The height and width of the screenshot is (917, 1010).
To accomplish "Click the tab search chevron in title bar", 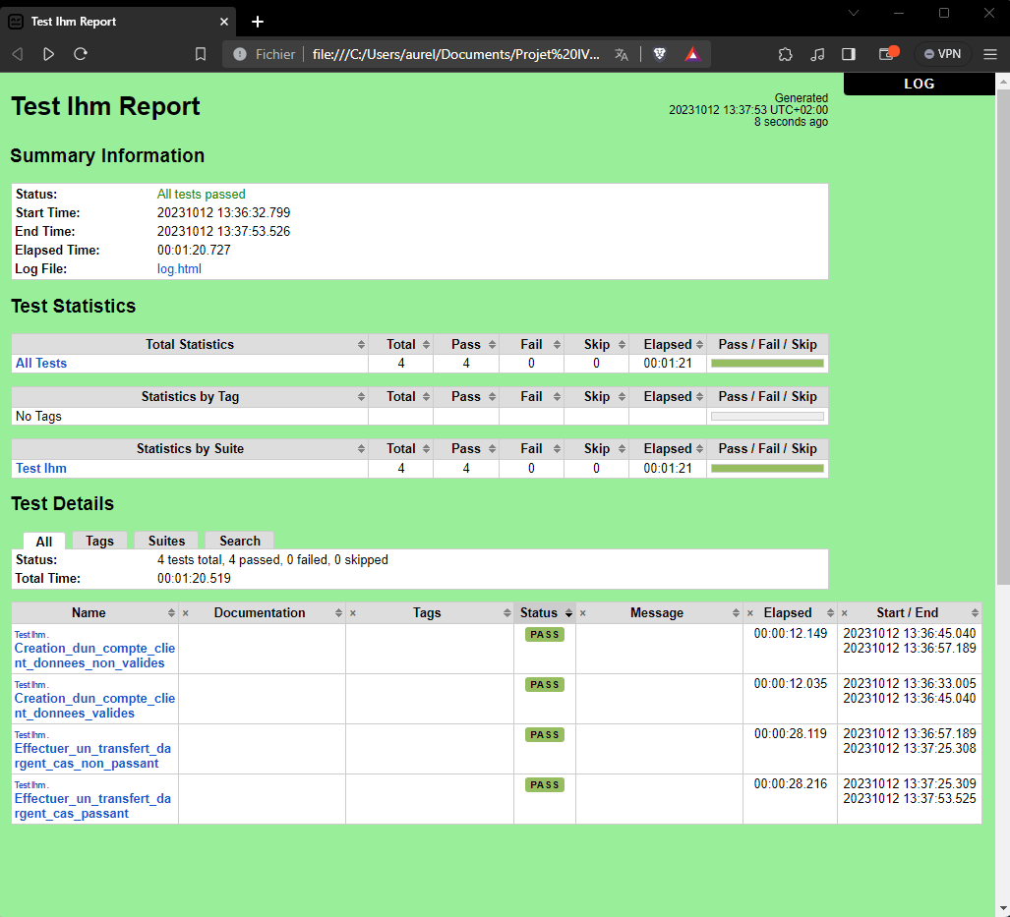I will tap(854, 13).
